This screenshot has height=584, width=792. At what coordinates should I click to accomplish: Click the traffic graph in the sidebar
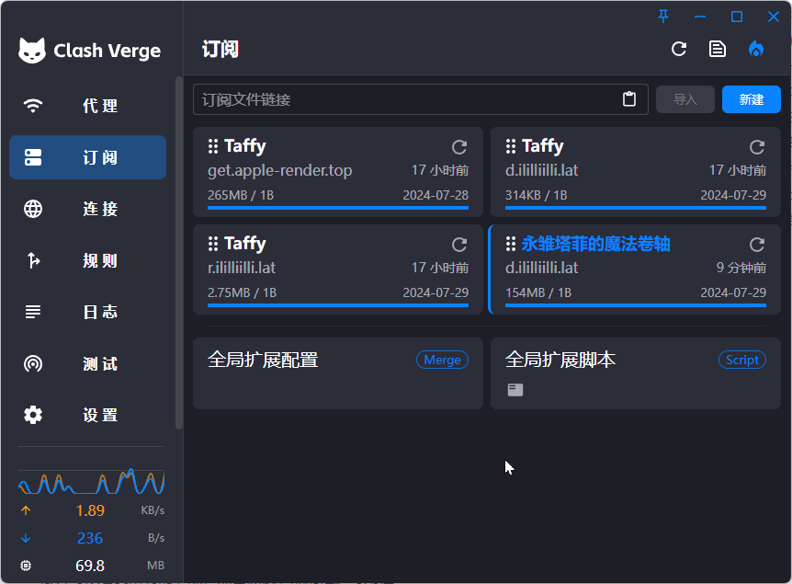click(x=91, y=481)
